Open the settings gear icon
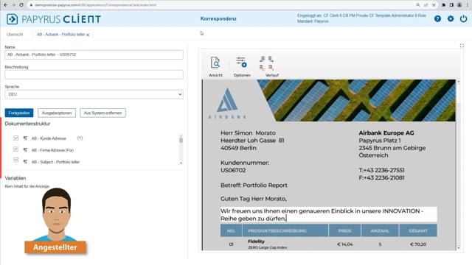The image size is (472, 265). click(451, 18)
